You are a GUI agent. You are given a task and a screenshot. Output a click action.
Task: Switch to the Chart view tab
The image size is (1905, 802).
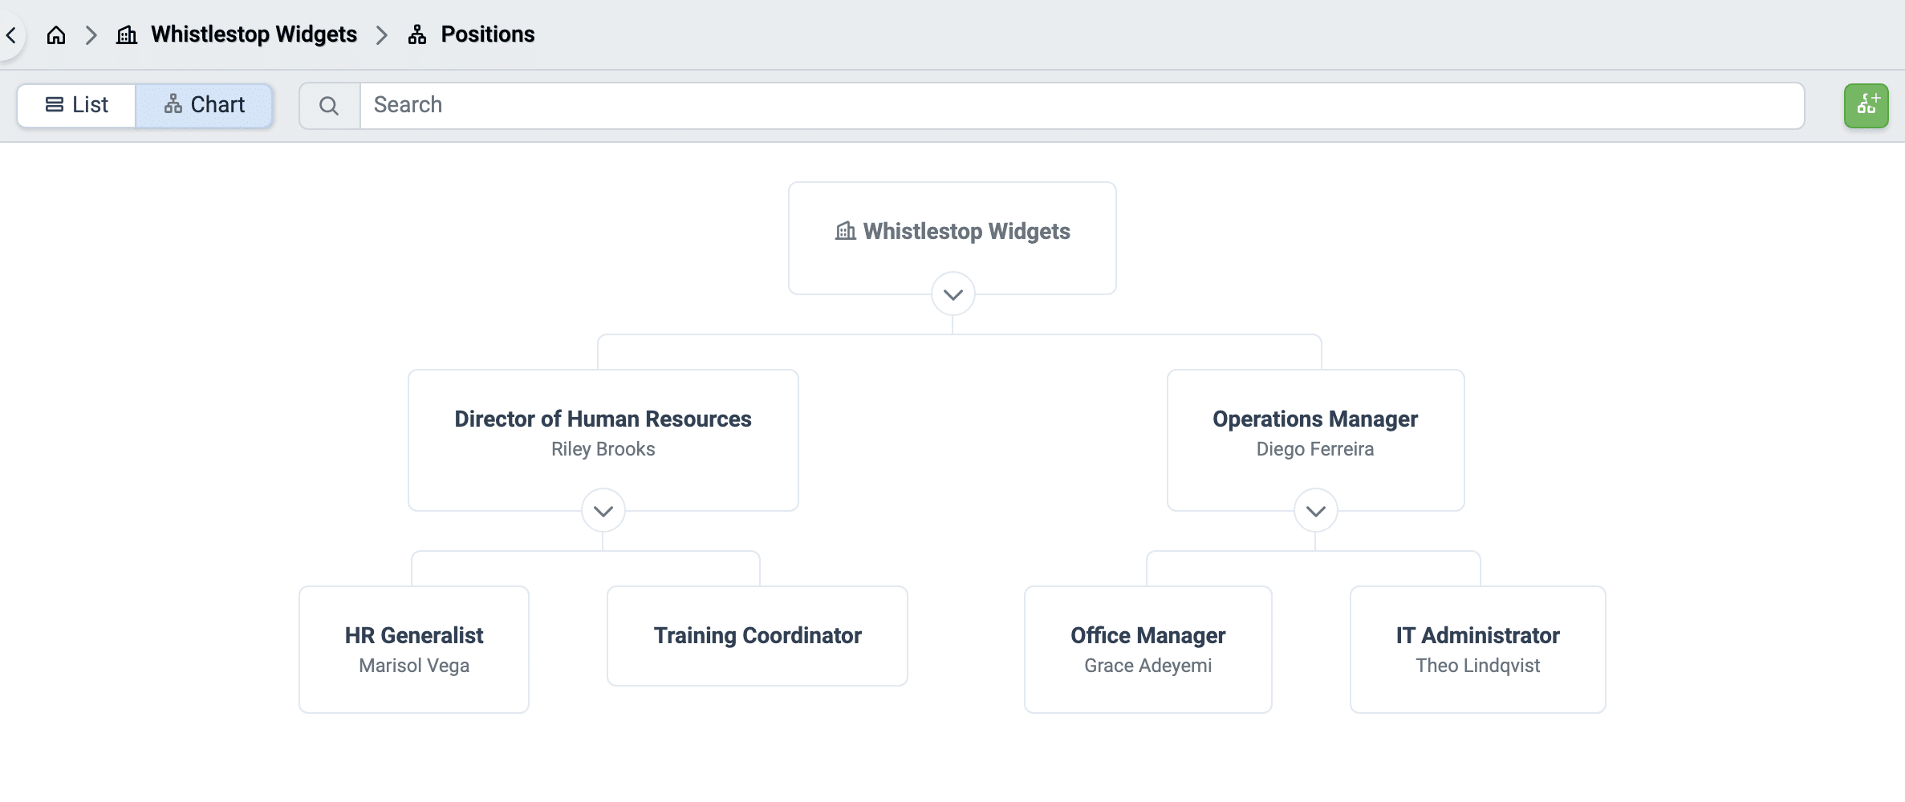(205, 105)
